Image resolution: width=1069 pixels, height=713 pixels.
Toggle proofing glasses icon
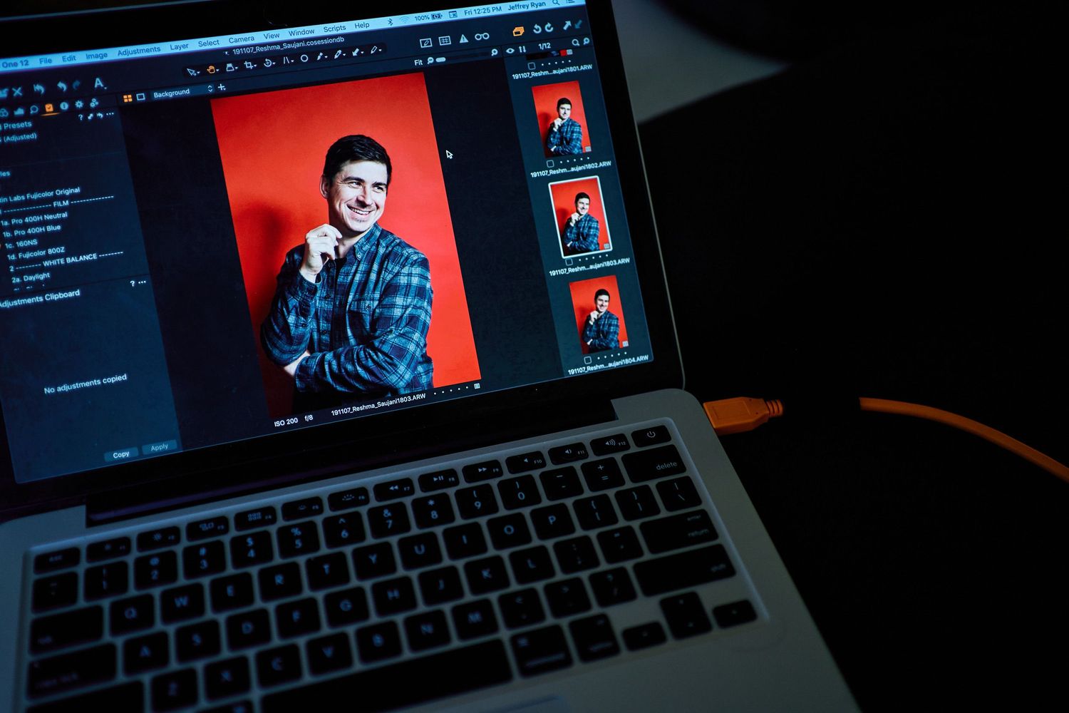click(482, 36)
